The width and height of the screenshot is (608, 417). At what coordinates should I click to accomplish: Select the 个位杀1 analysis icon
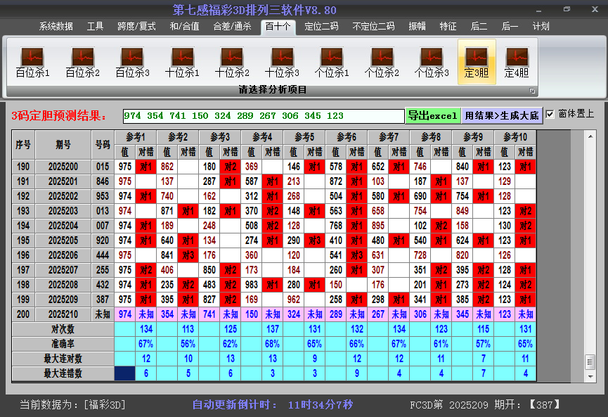[332, 62]
